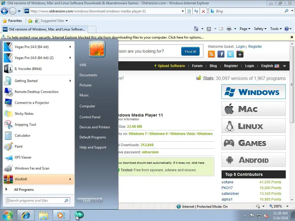Image resolution: width=295 pixels, height=221 pixels.
Task: Open the Tools menu
Action: [x=276, y=29]
